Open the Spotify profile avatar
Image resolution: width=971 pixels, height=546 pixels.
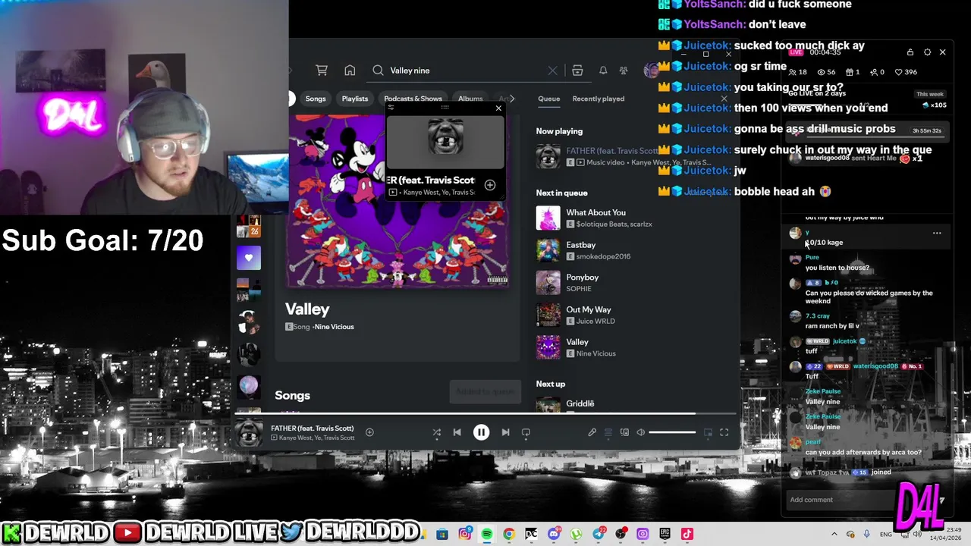651,71
